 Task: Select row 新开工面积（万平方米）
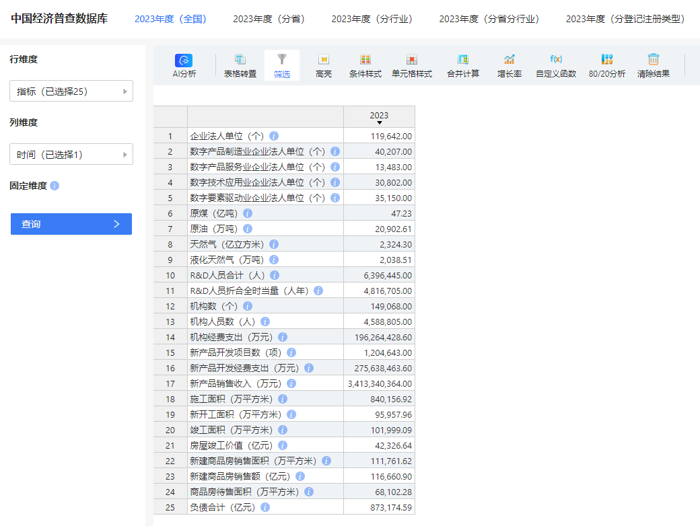pyautogui.click(x=284, y=414)
